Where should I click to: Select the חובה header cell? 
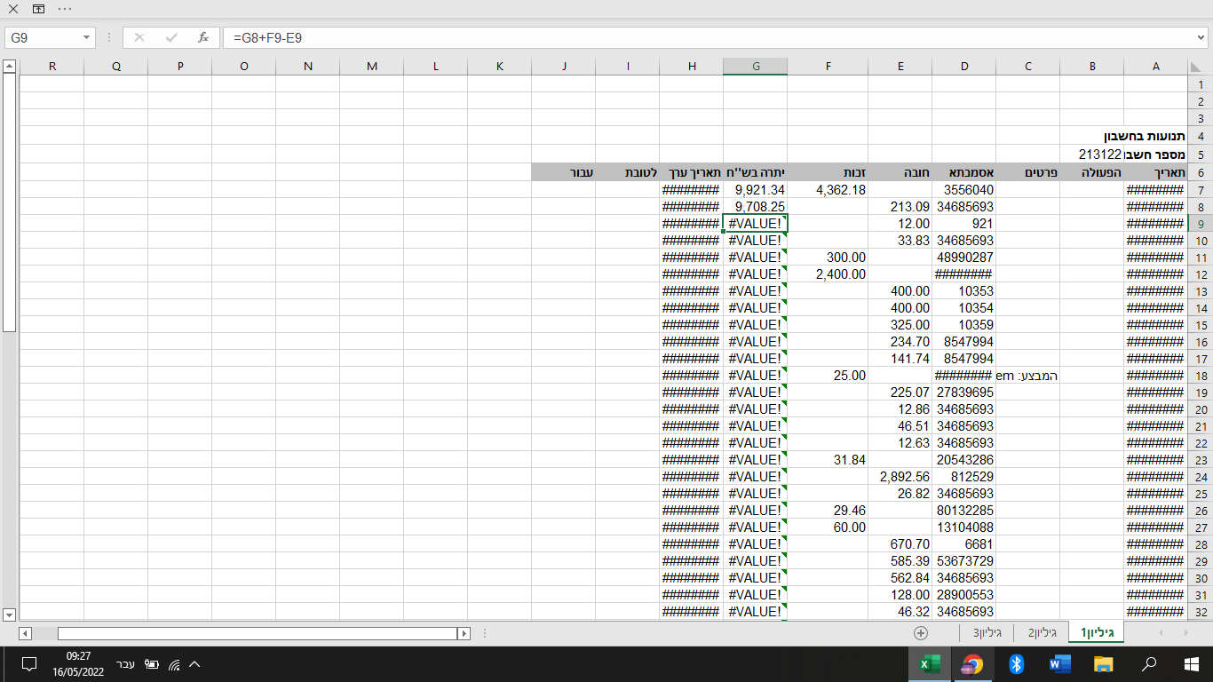(901, 172)
